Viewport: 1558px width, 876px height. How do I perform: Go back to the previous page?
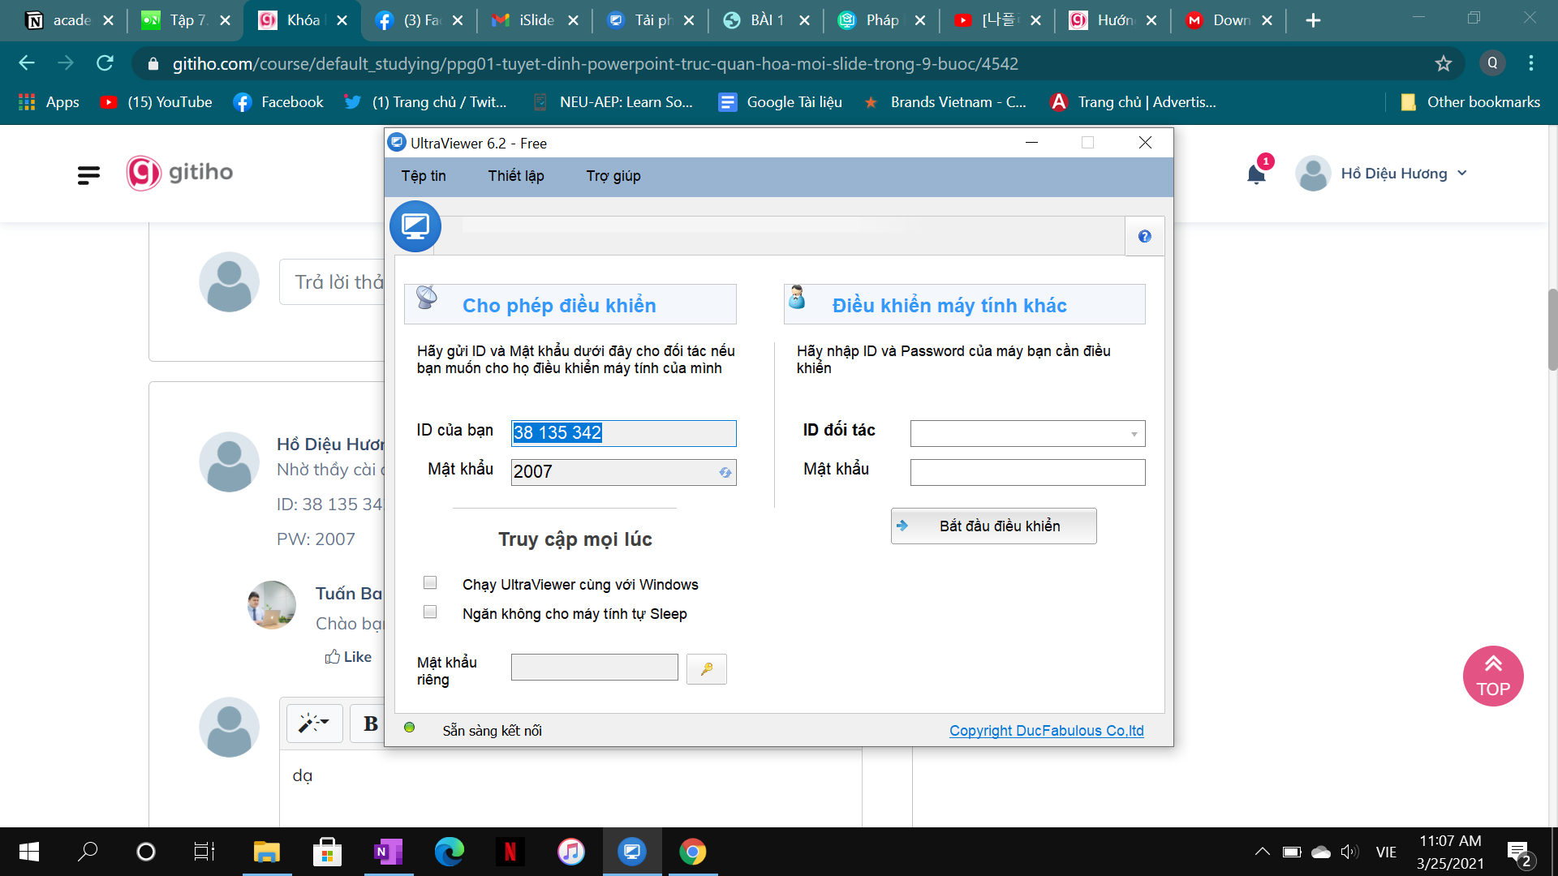27,63
